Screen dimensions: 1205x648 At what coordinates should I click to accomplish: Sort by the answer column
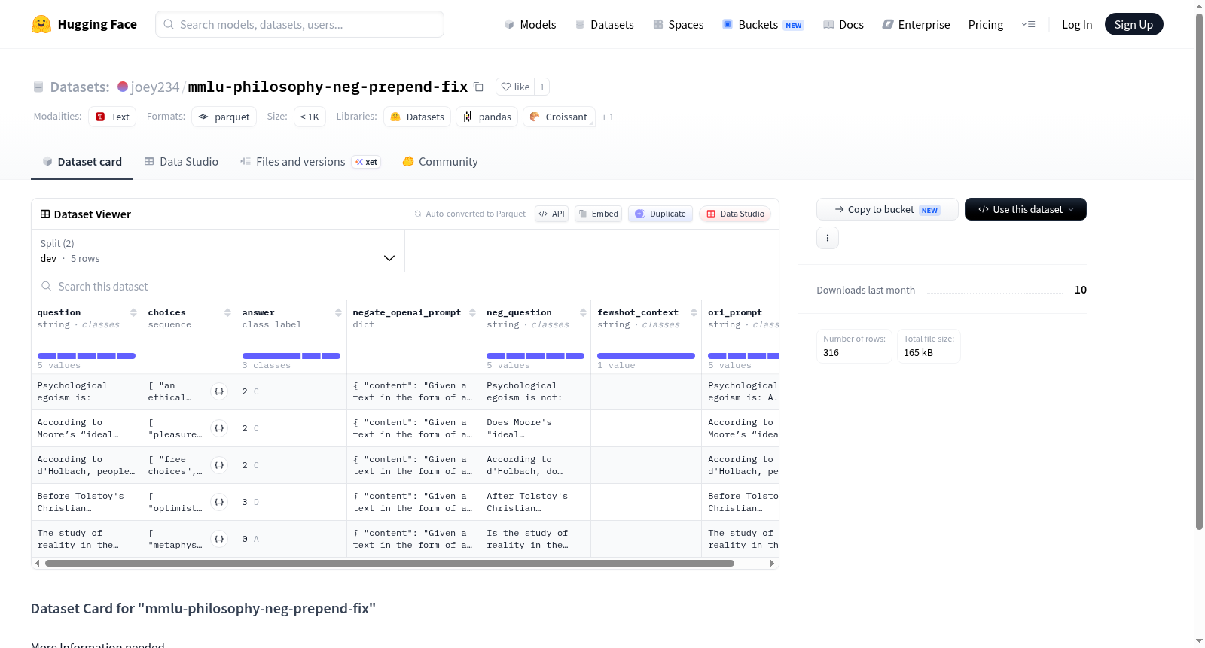pyautogui.click(x=338, y=312)
